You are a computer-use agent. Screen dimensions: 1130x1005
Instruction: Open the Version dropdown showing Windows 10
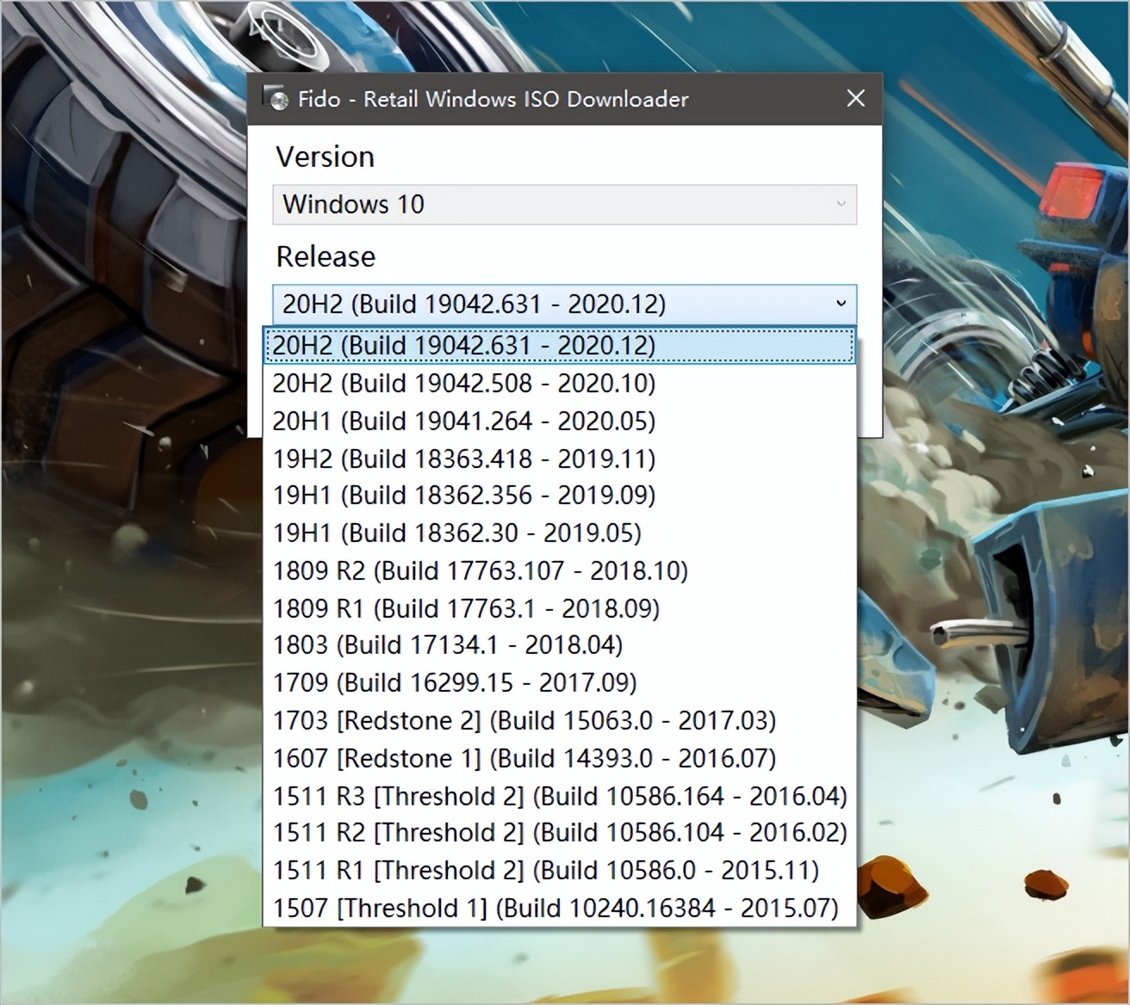point(564,205)
